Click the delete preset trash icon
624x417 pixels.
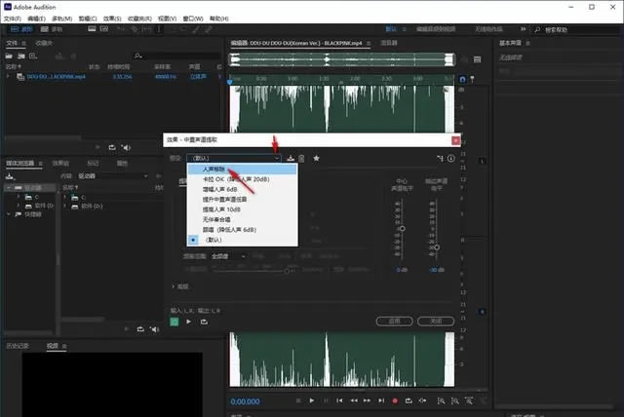(301, 158)
